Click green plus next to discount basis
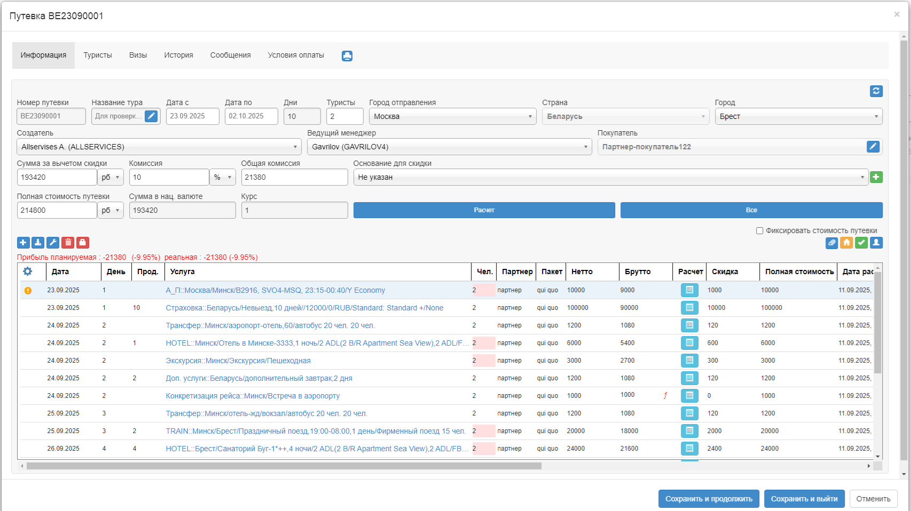 click(876, 177)
